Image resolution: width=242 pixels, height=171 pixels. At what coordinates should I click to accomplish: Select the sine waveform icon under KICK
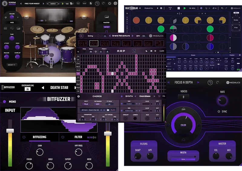click(x=12, y=28)
